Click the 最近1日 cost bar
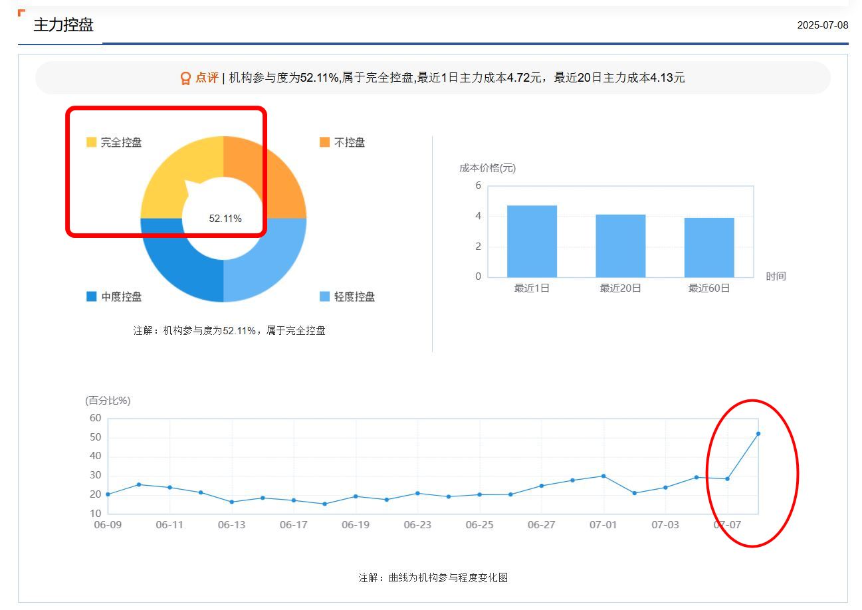Screen dimensions: 862x610 [x=532, y=241]
